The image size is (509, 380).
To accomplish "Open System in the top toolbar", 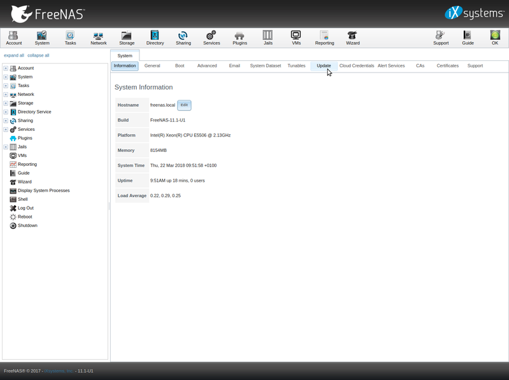I will [x=42, y=38].
